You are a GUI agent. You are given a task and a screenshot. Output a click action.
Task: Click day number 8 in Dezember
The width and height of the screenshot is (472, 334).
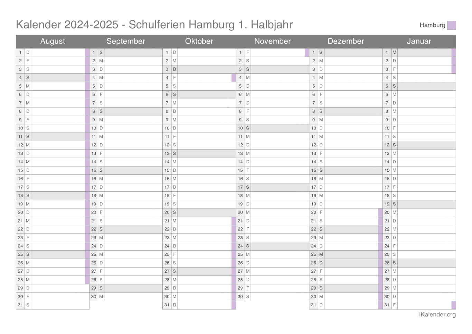[x=313, y=111]
